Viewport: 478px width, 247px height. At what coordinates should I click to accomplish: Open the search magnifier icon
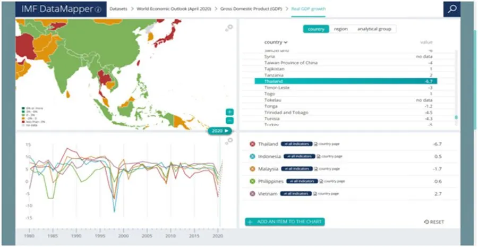point(451,9)
